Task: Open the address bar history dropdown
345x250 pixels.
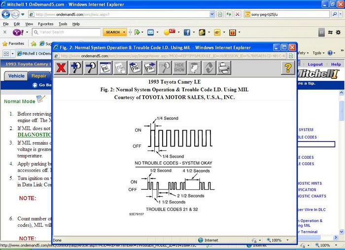Action: tap(211, 14)
